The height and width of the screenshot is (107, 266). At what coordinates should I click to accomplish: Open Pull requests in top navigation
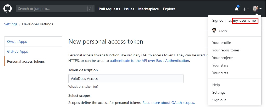click(x=109, y=9)
